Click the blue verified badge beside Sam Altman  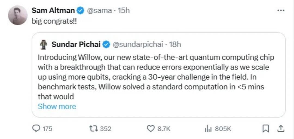point(81,11)
